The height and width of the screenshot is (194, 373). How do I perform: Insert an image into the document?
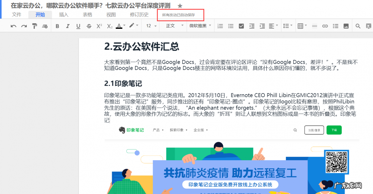[x=346, y=26]
